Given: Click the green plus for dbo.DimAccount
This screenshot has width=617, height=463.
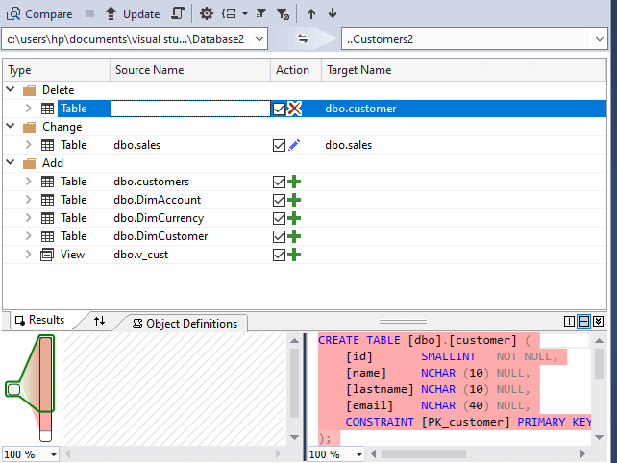Looking at the screenshot, I should pos(294,200).
